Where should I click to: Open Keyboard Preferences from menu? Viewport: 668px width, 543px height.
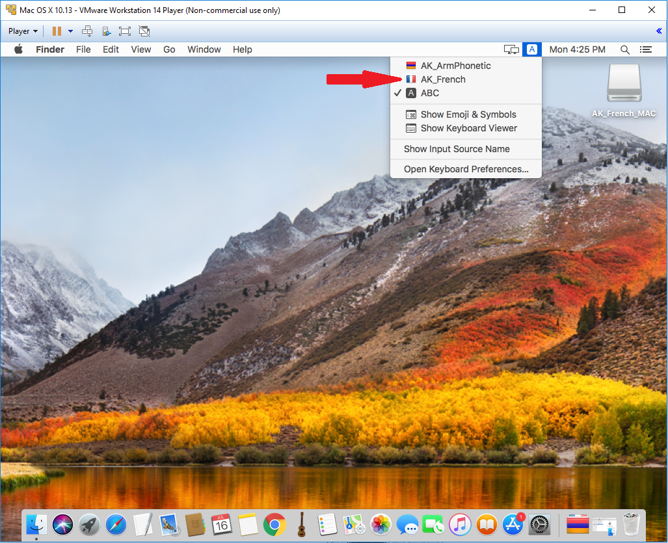click(x=466, y=169)
